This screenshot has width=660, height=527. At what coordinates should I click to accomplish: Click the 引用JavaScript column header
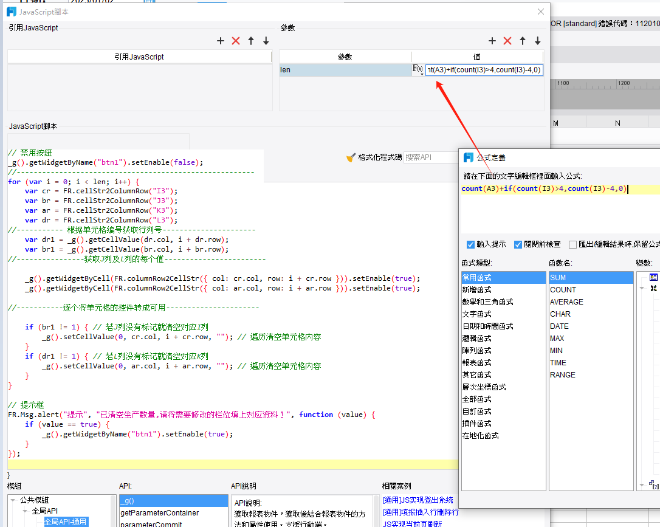click(x=139, y=57)
